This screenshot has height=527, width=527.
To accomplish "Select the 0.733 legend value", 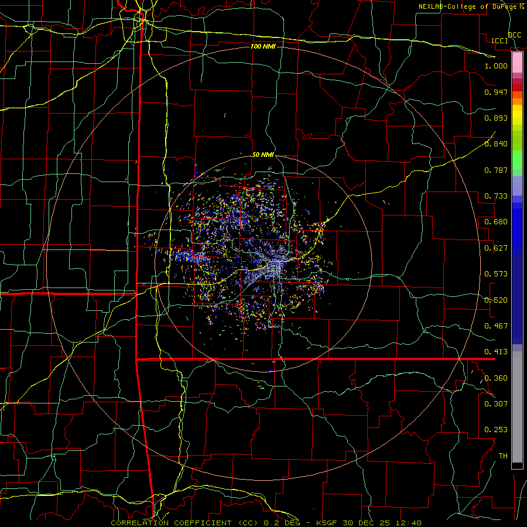I will tap(496, 196).
